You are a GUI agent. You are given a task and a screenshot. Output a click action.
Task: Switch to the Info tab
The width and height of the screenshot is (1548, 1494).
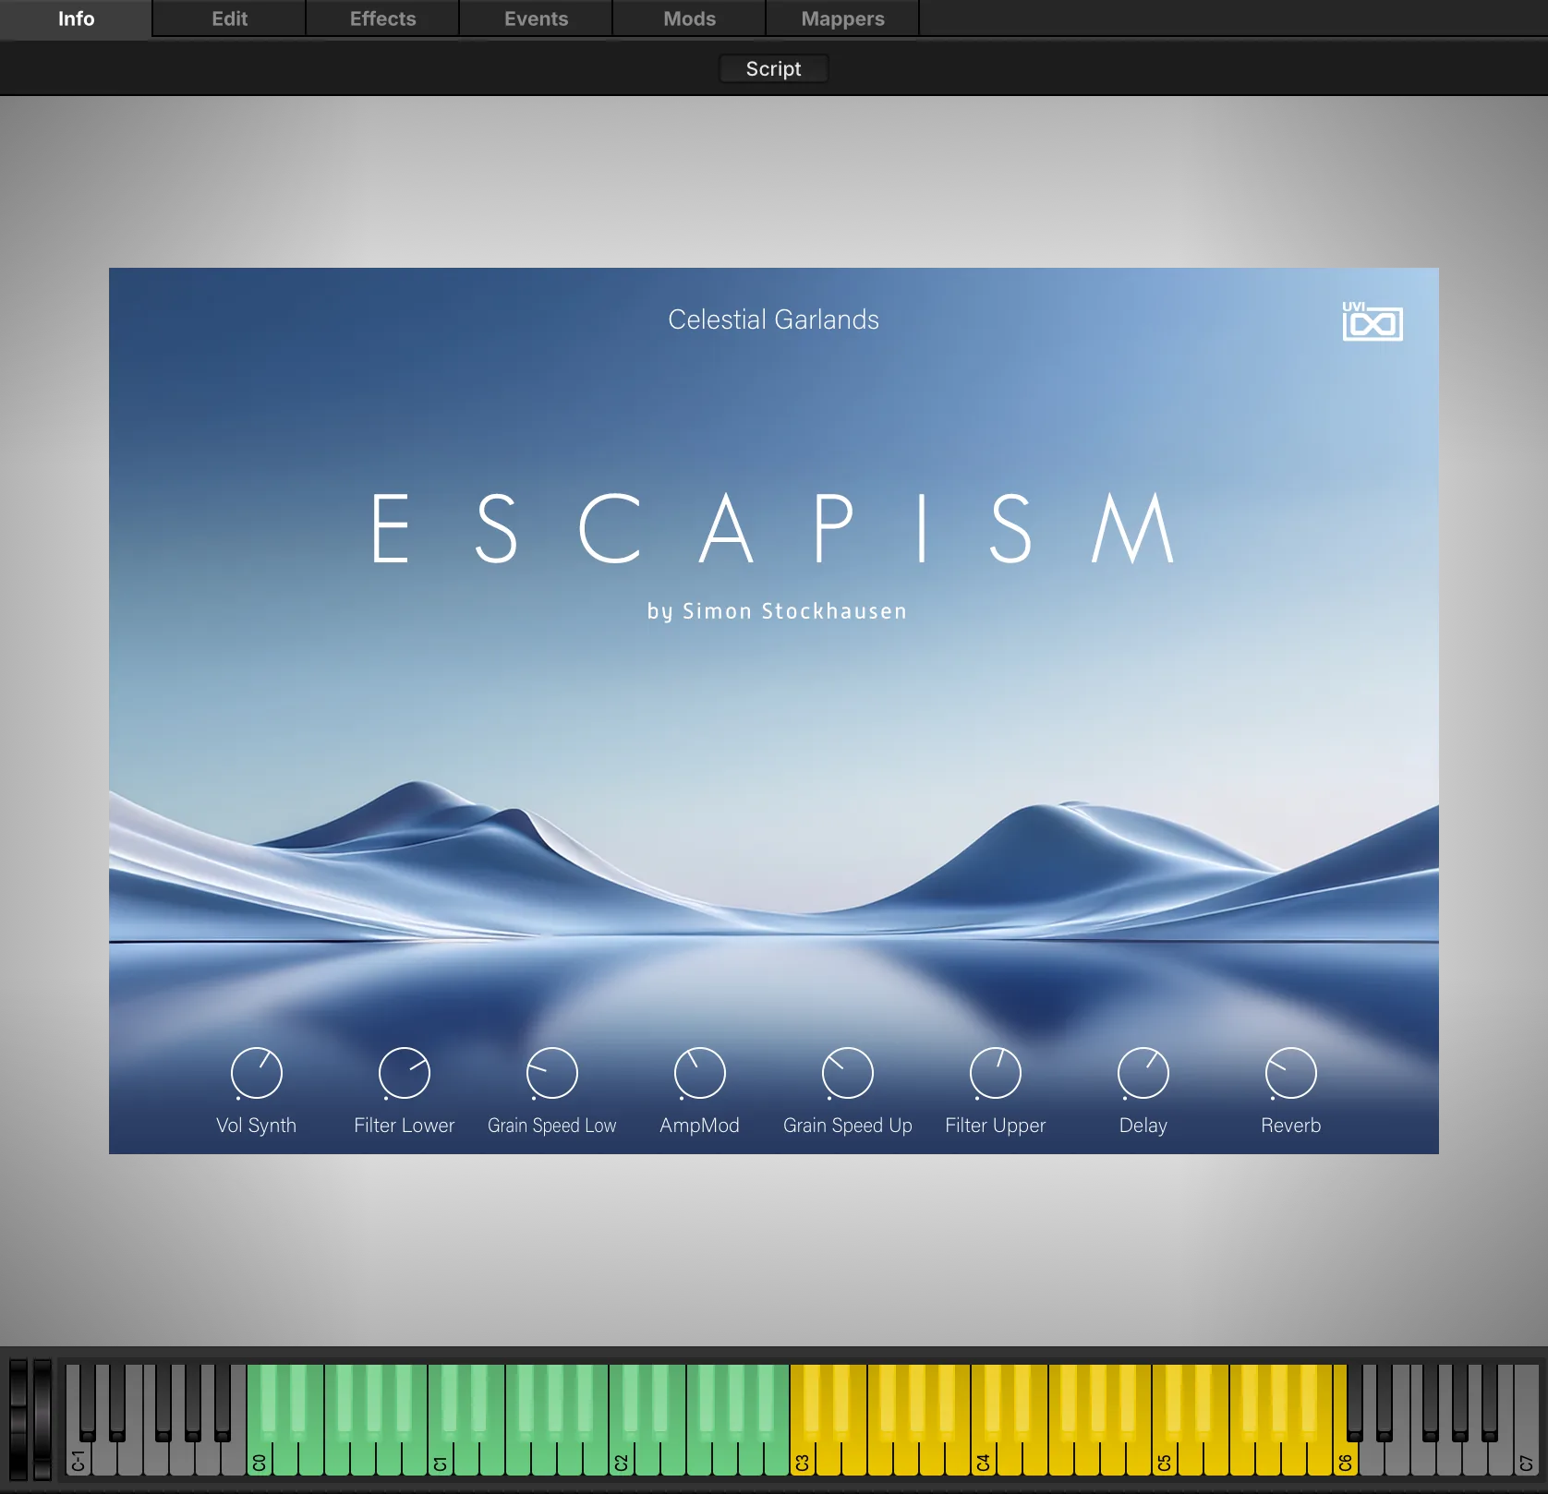click(x=76, y=18)
